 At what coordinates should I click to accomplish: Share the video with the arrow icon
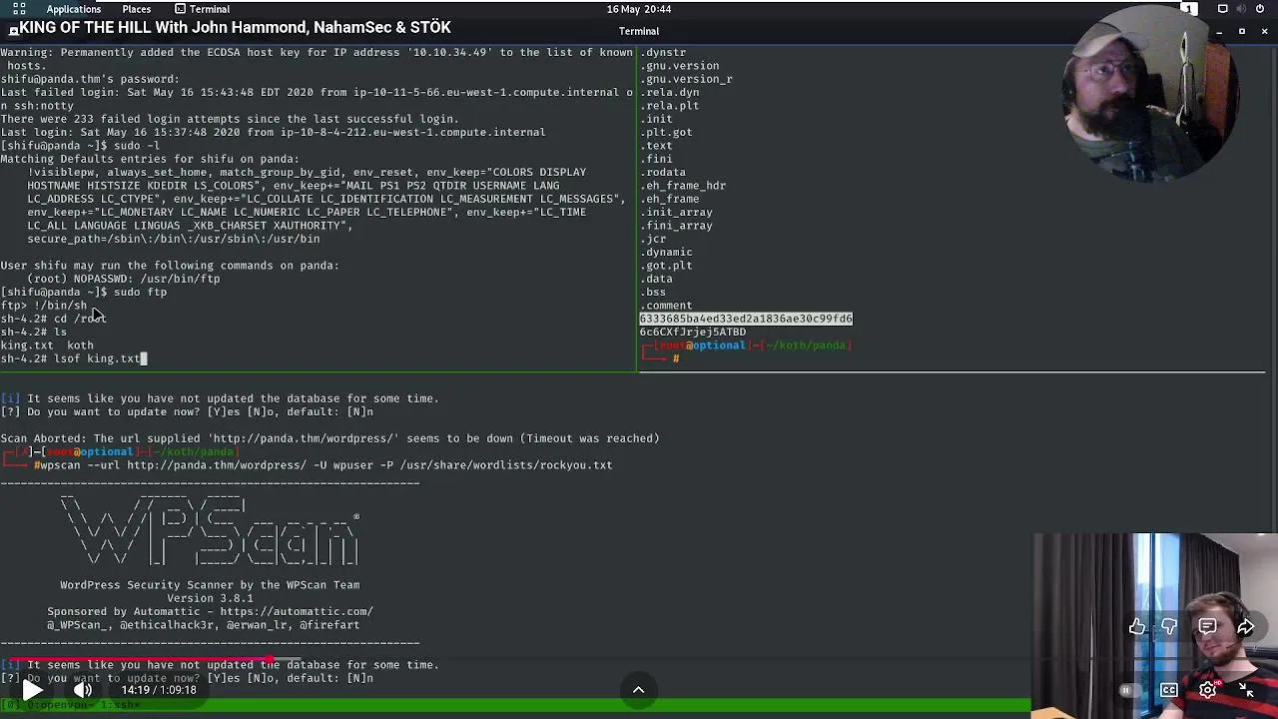click(x=1245, y=626)
